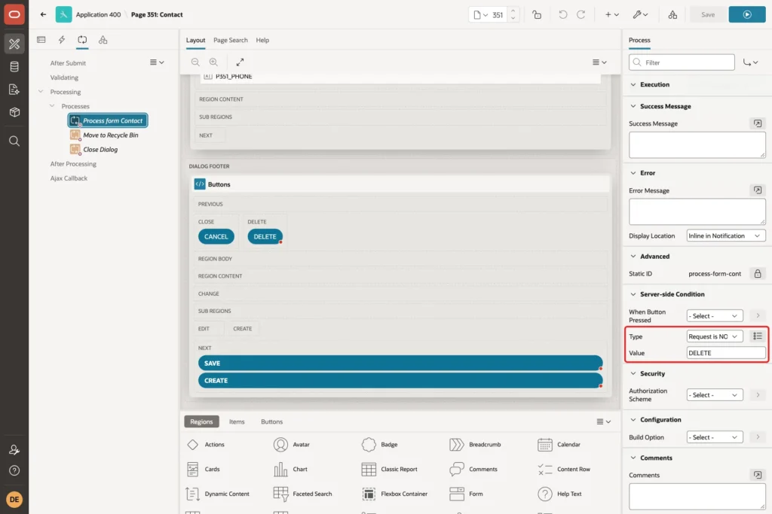Switch the gallery to the Items tab
The width and height of the screenshot is (772, 514).
click(237, 421)
